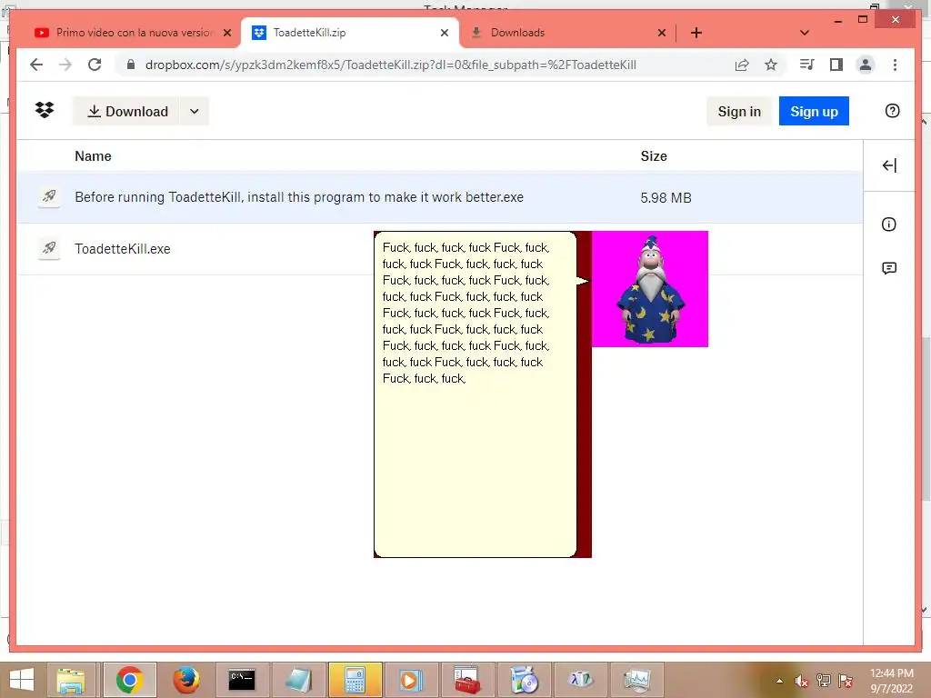Click the taskbar clock showing 12:44 PM
931x698 pixels.
[891, 681]
